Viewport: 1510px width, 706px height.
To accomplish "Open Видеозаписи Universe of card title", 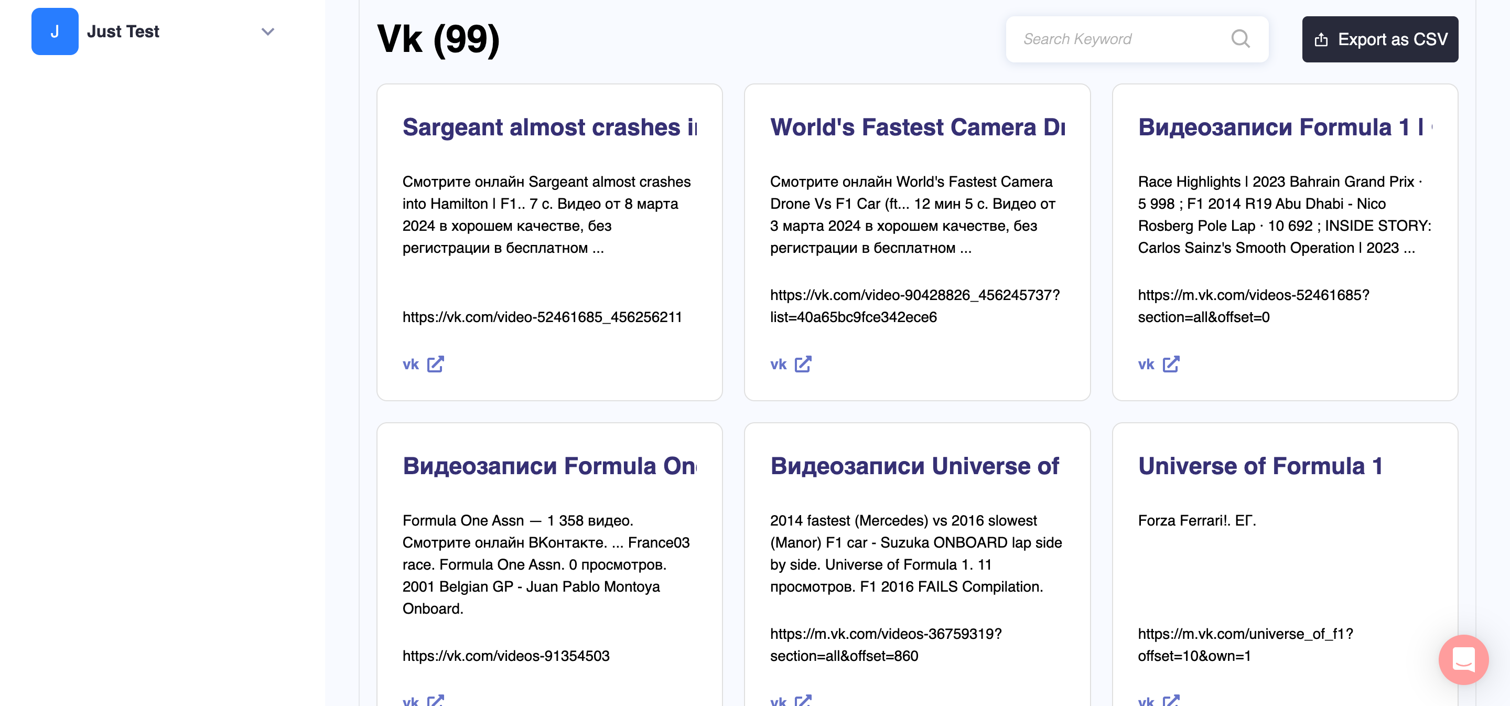I will 914,466.
